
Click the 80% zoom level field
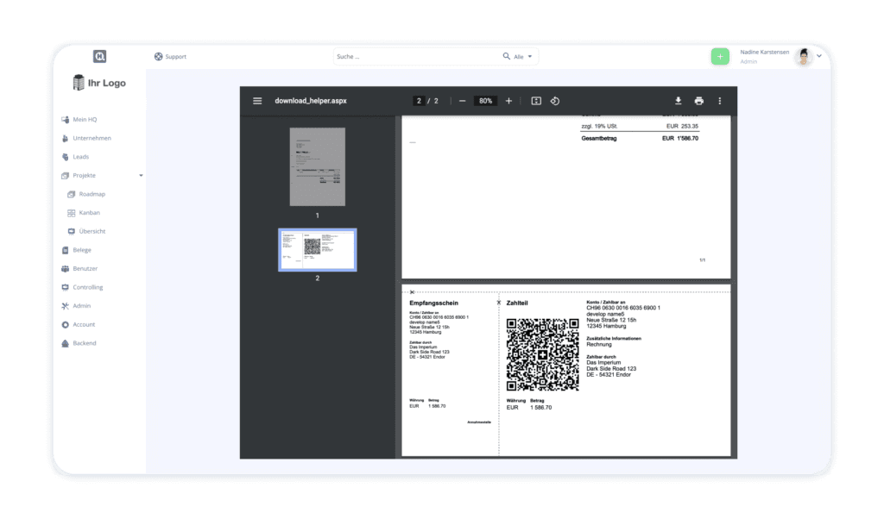pos(486,101)
